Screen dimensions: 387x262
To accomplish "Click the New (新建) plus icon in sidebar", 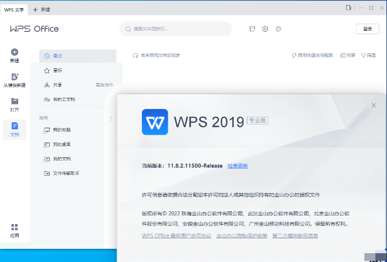I will click(14, 52).
